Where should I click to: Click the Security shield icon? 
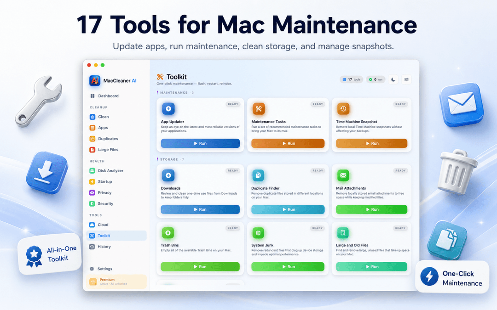pos(92,204)
